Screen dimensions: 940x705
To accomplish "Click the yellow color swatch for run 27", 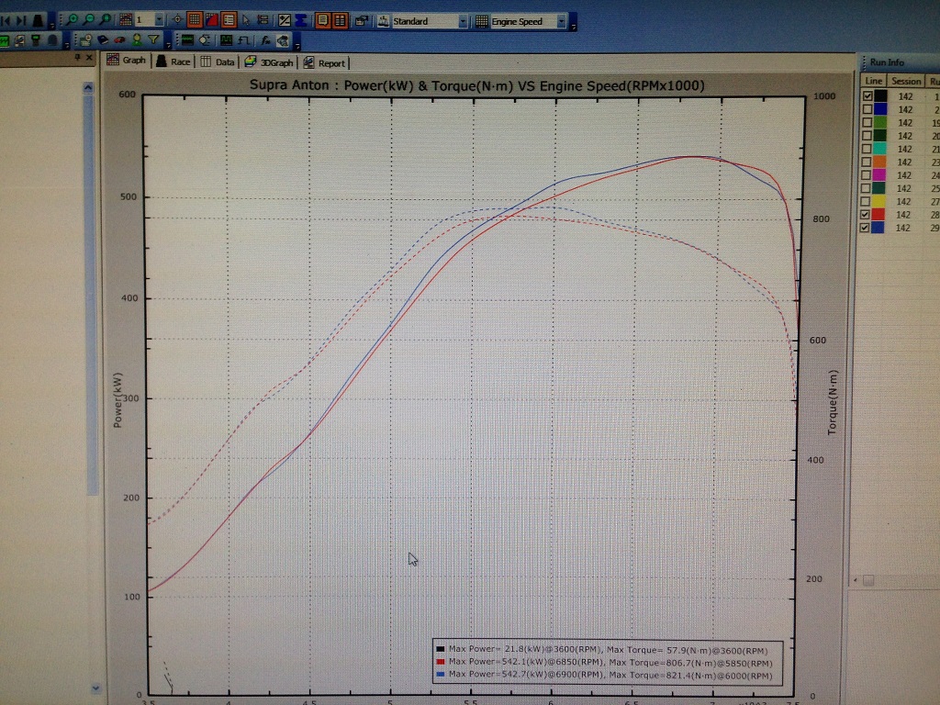I will (x=879, y=202).
